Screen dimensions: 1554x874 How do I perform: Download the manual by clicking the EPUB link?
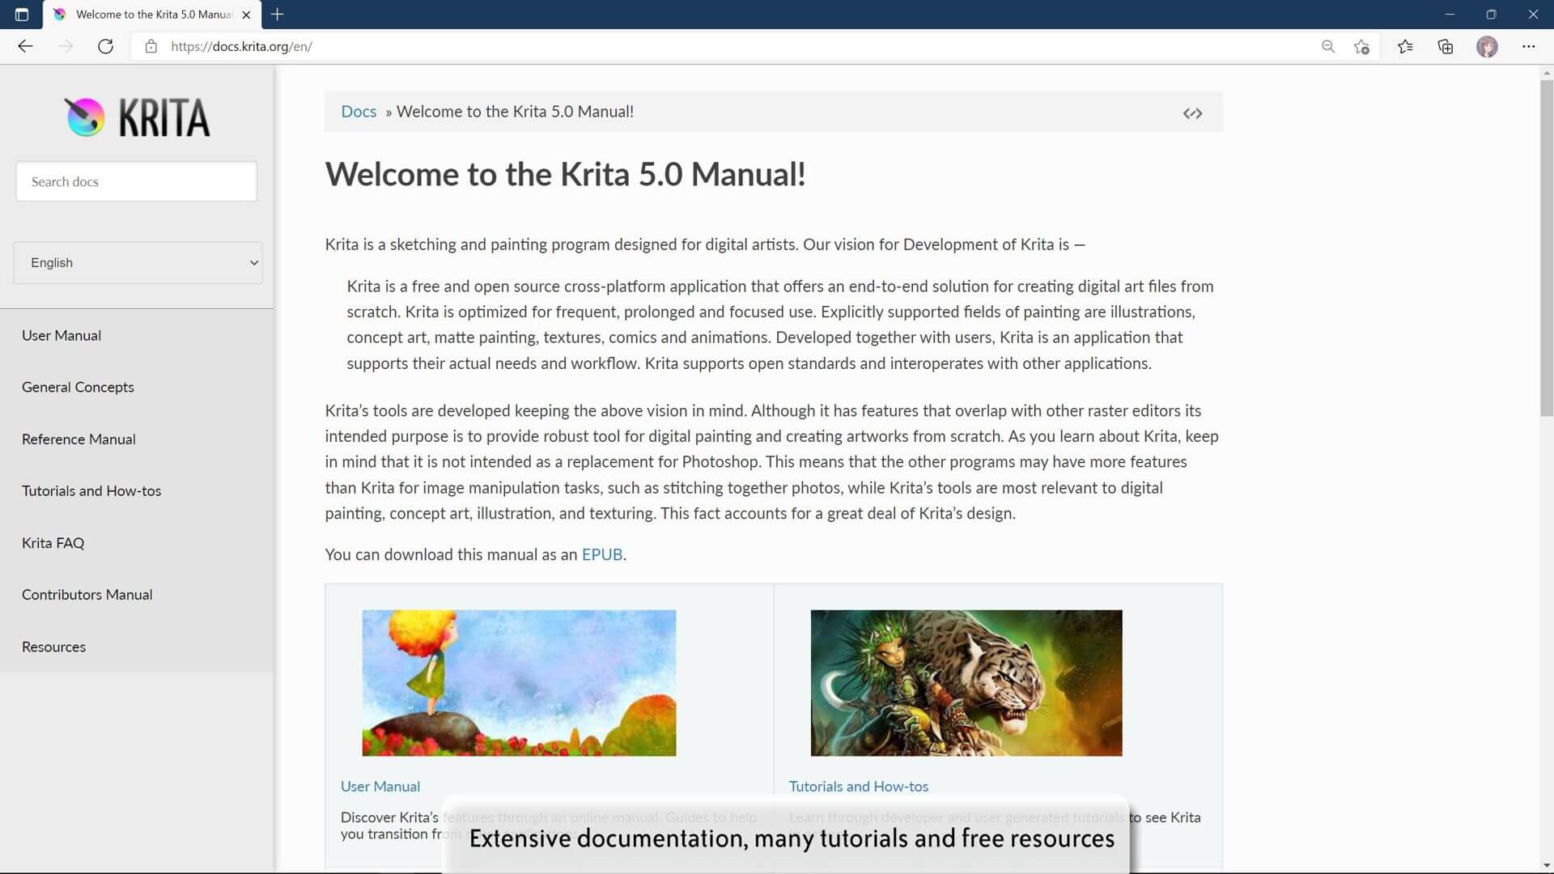[x=602, y=554]
